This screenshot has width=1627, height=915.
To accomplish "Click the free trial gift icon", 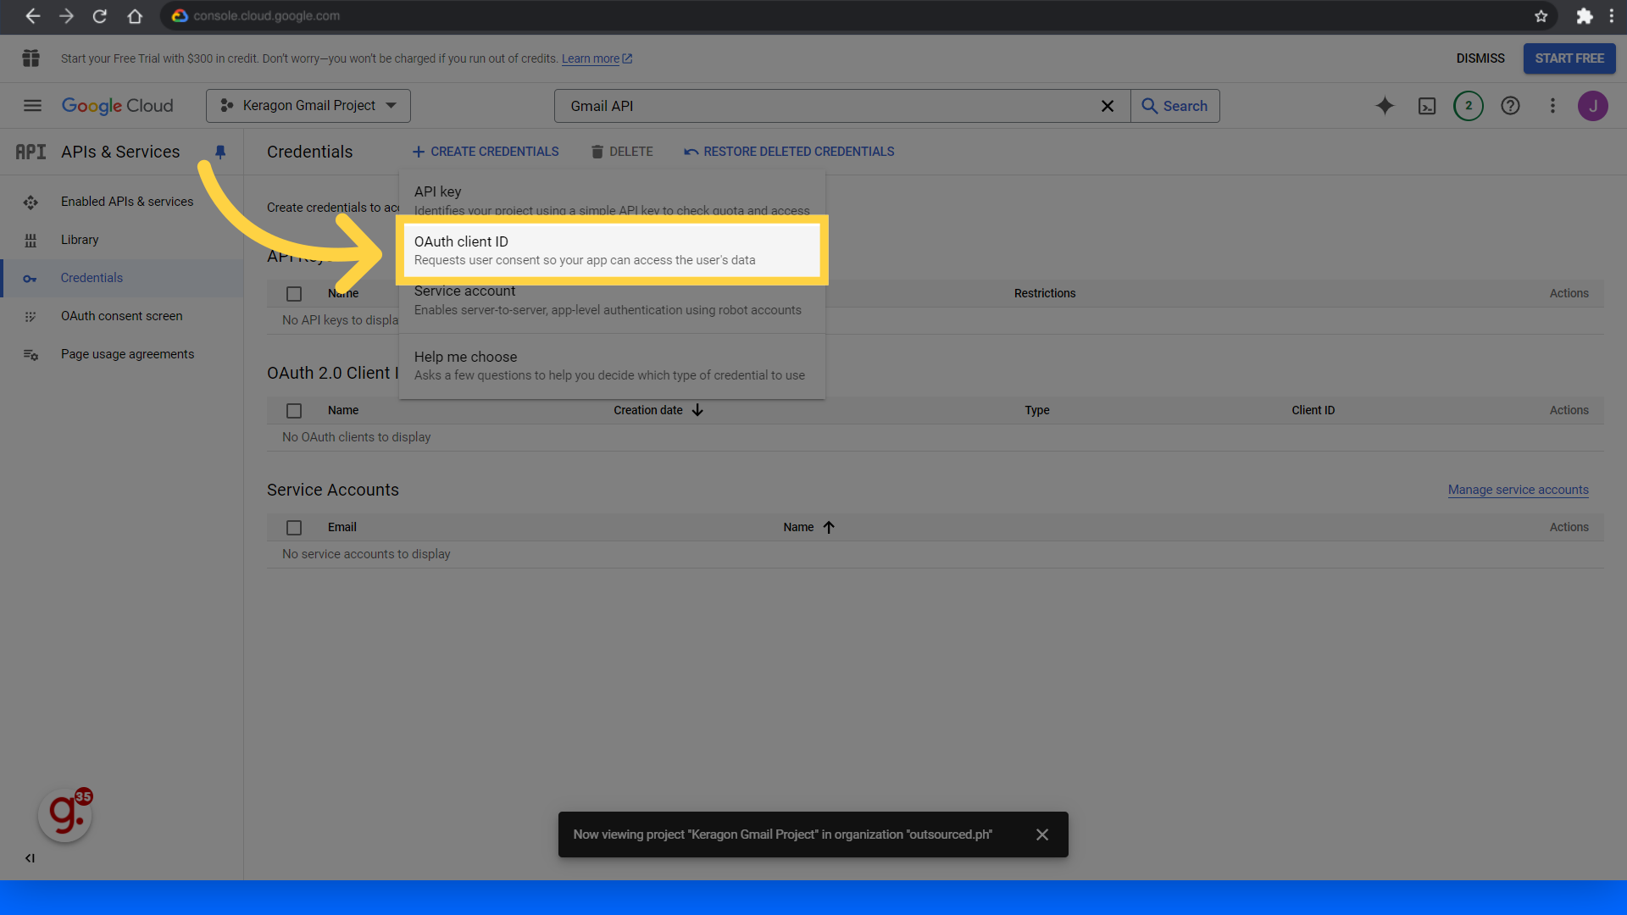I will (x=31, y=58).
